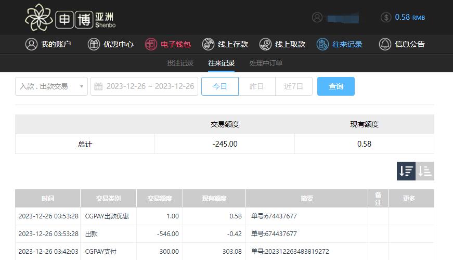
Task: Select 今日 date range
Action: 220,86
